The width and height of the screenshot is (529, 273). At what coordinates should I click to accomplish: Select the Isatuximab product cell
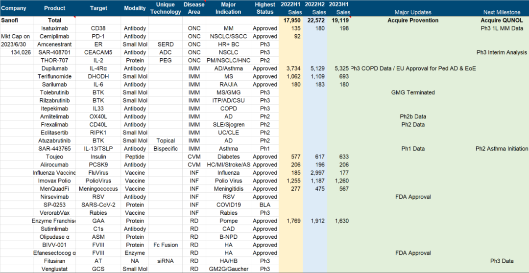pos(54,28)
